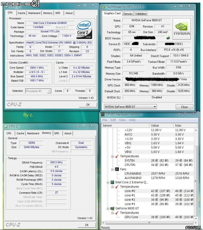
Task: Click the Fans category icon
Action: 117,169
